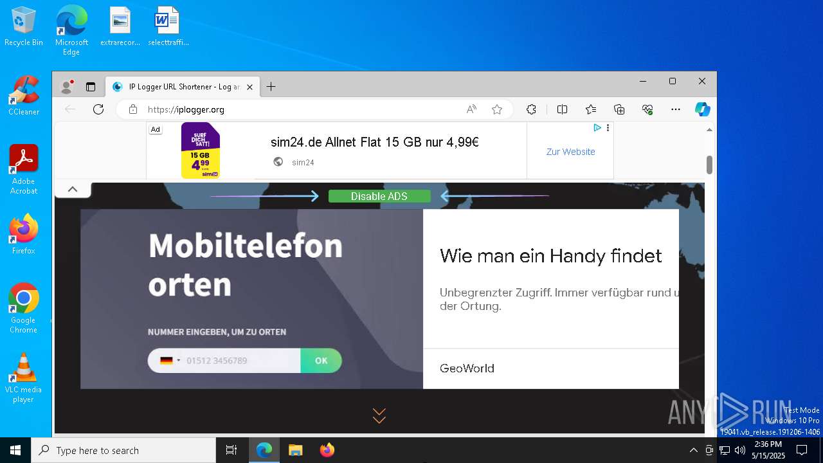Viewport: 823px width, 463px height.
Task: Click the volume speaker tray icon
Action: click(x=740, y=450)
